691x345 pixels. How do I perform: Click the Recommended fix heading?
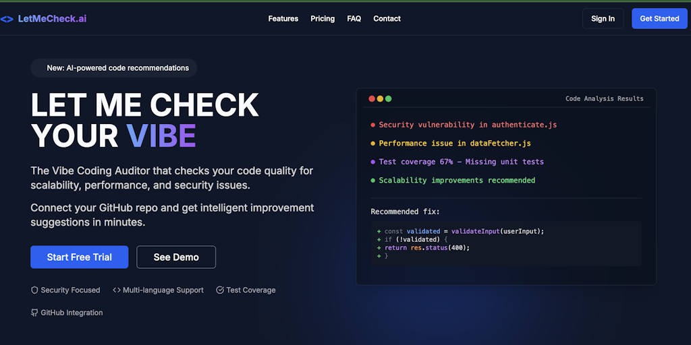(x=406, y=212)
